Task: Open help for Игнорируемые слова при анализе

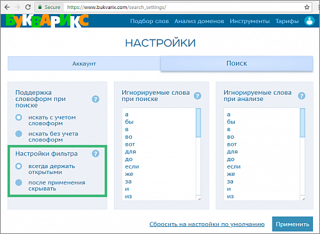Action: click(301, 96)
